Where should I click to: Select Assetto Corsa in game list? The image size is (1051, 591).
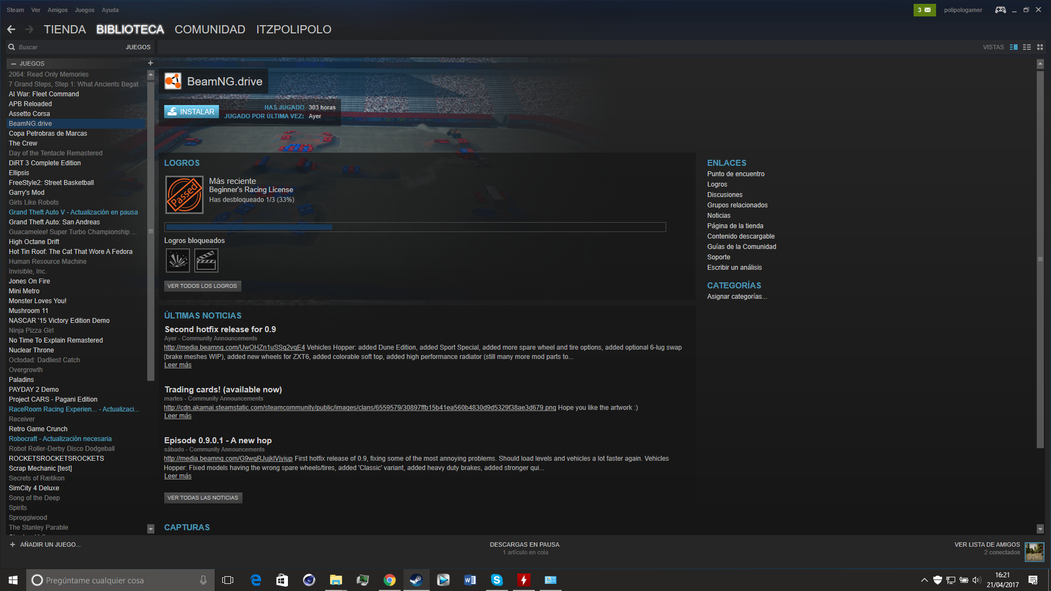76,114
